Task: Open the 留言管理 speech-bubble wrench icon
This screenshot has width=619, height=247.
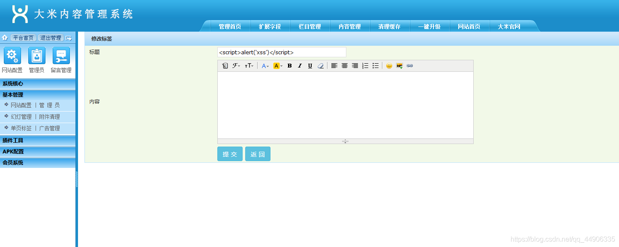Action: point(61,56)
